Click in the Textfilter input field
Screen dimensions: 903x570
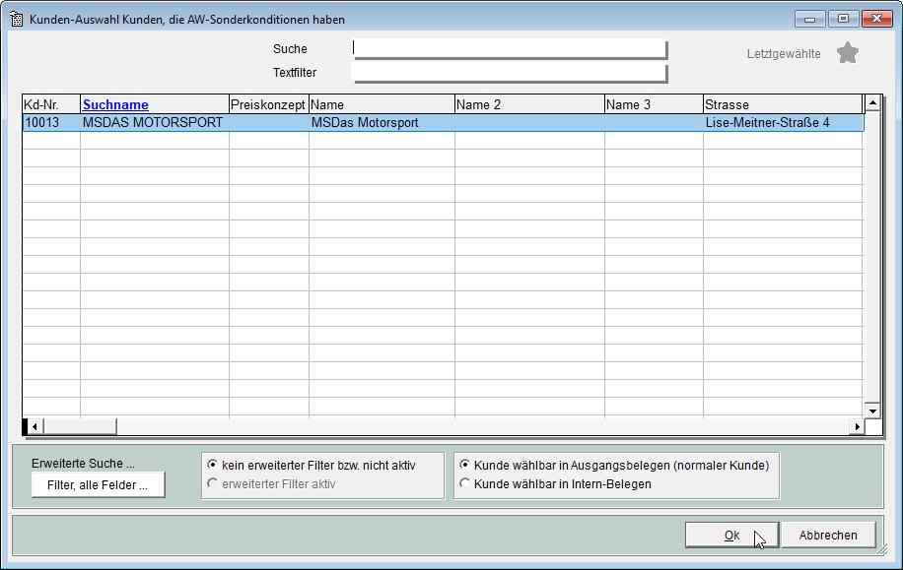coord(510,73)
